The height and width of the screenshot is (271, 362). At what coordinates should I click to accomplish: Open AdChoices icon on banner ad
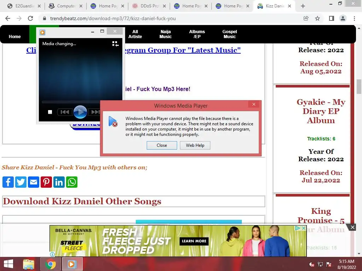(x=298, y=228)
